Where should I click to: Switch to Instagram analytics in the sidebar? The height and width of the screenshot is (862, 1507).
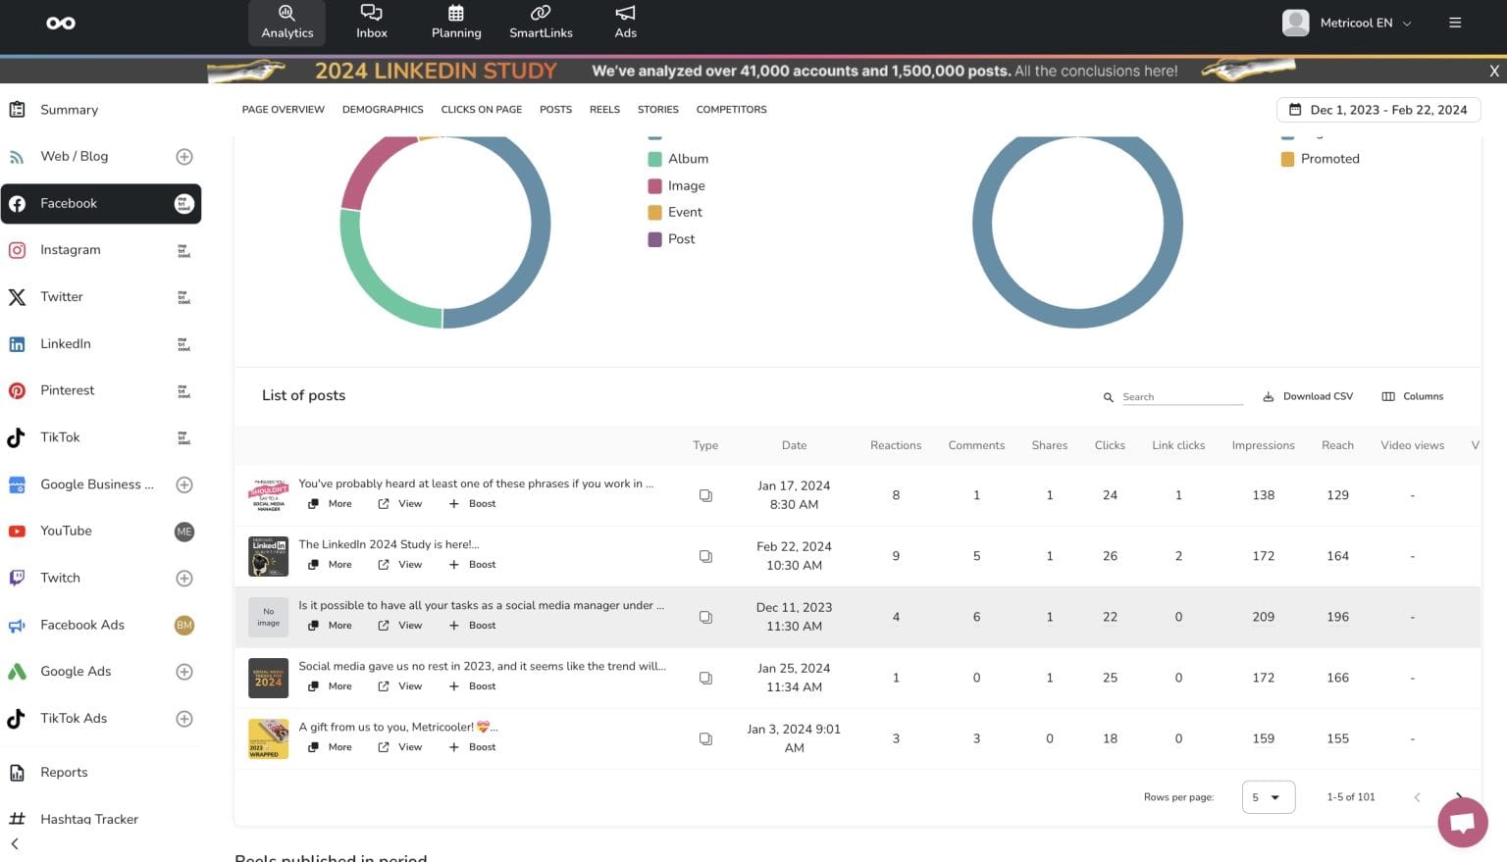coord(70,250)
